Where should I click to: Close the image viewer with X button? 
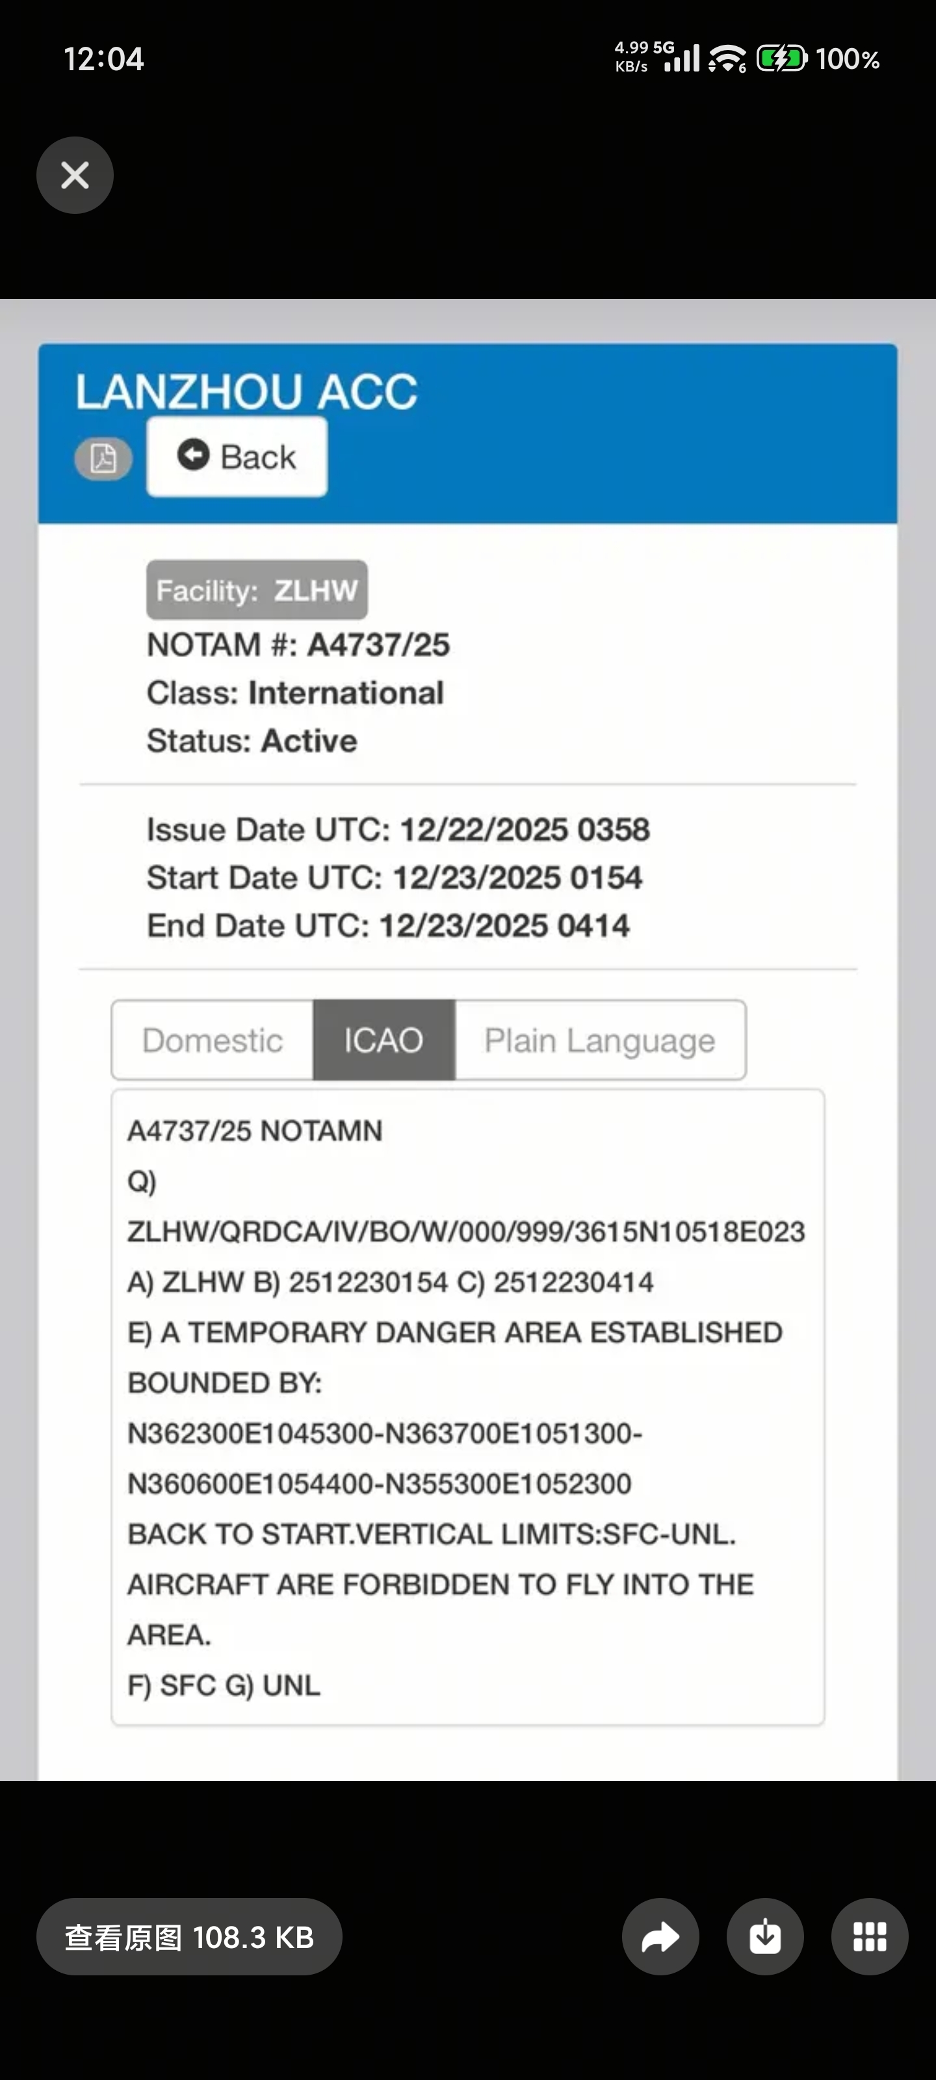(x=75, y=175)
